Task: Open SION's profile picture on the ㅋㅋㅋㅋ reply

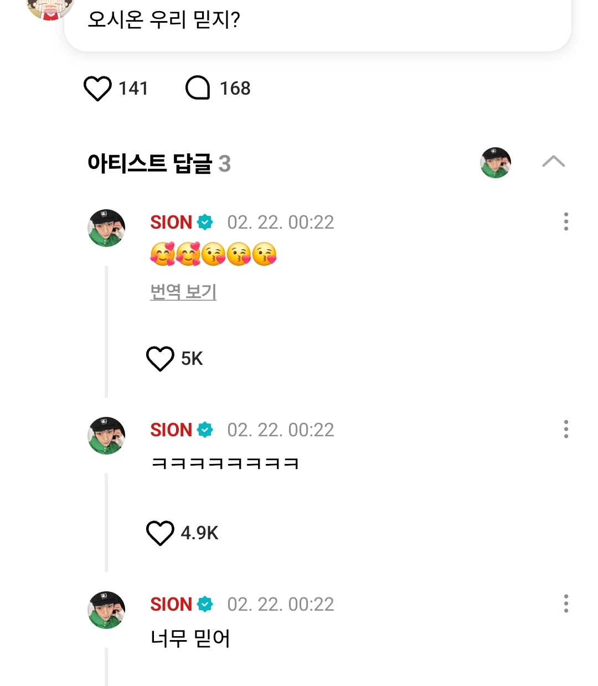Action: [x=106, y=436]
